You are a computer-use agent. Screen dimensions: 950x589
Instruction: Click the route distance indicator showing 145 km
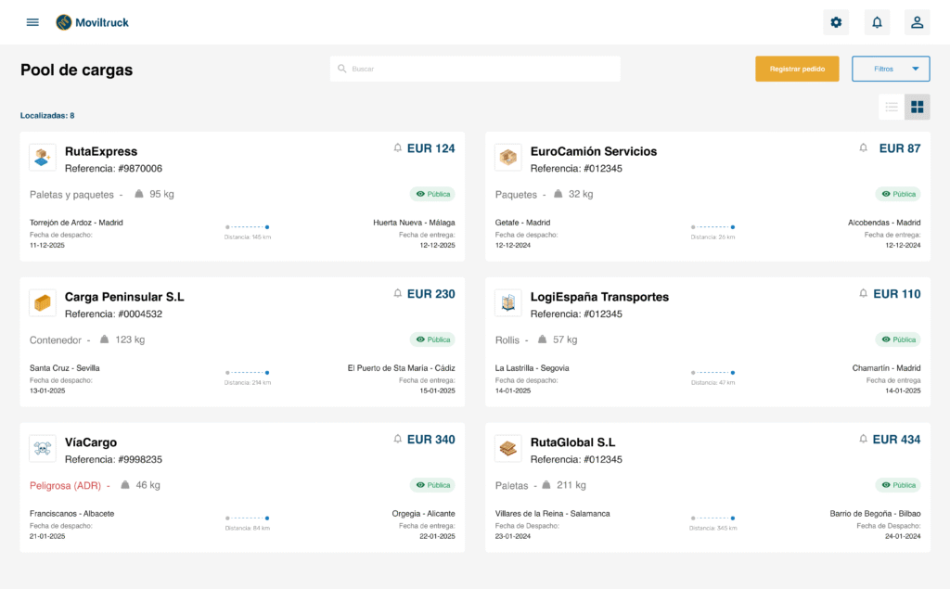click(x=248, y=231)
